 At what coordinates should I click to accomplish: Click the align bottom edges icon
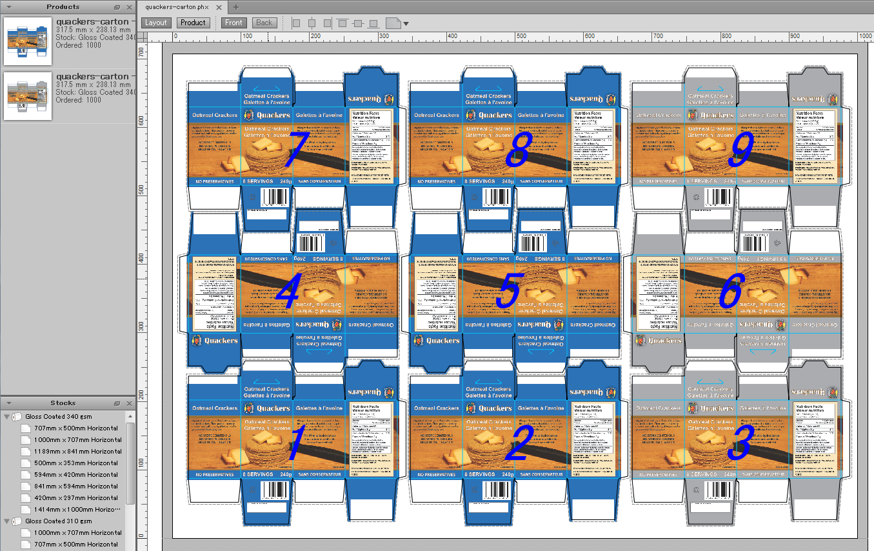pos(373,23)
